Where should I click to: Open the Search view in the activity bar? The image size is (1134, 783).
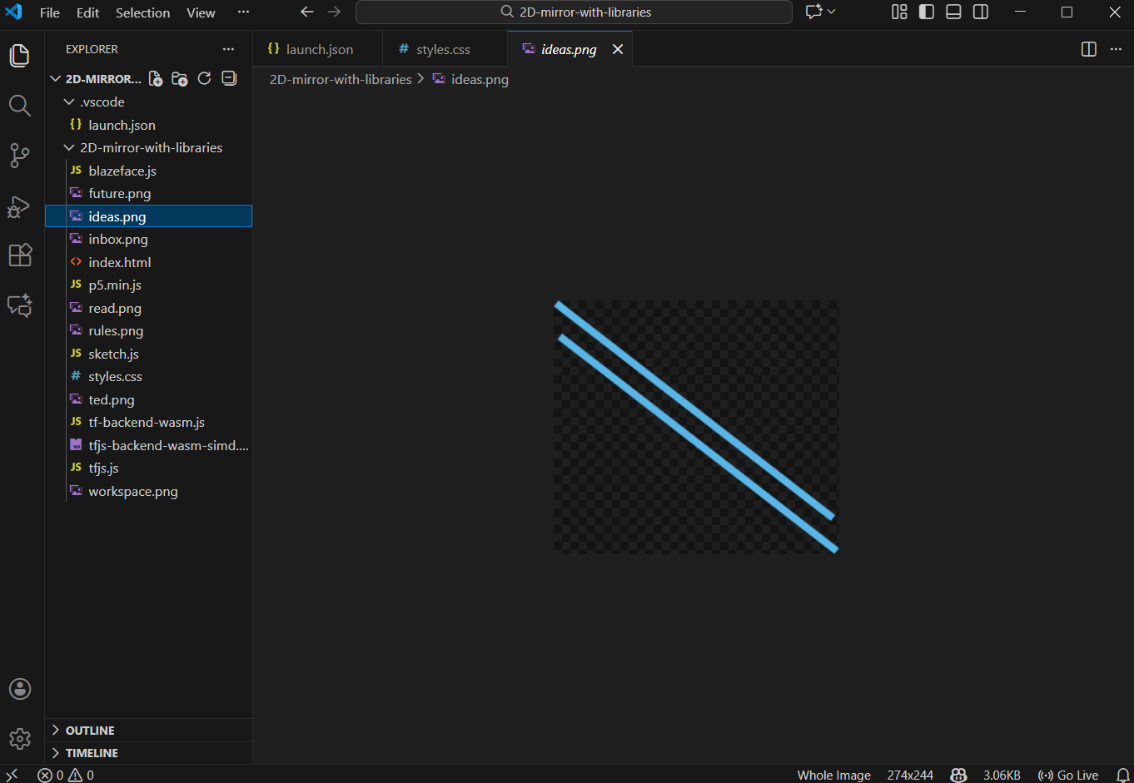coord(20,106)
